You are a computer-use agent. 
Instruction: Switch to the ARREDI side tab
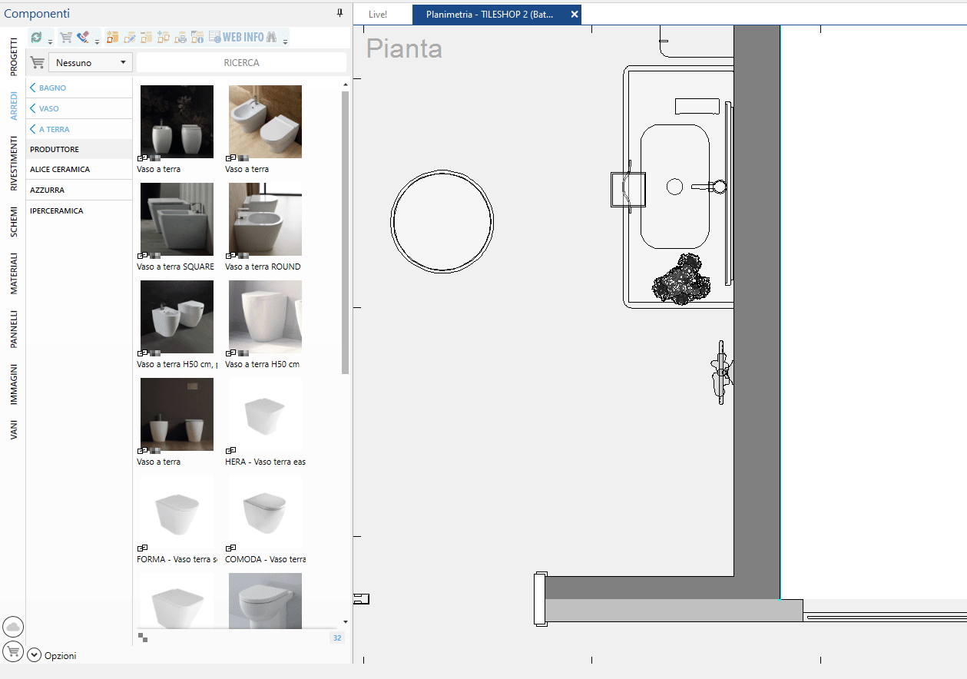click(x=14, y=106)
